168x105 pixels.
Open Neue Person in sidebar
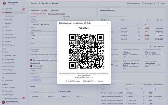(13, 16)
